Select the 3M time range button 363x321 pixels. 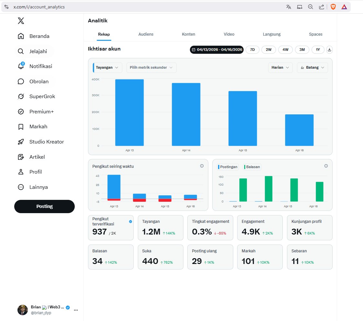pos(302,50)
